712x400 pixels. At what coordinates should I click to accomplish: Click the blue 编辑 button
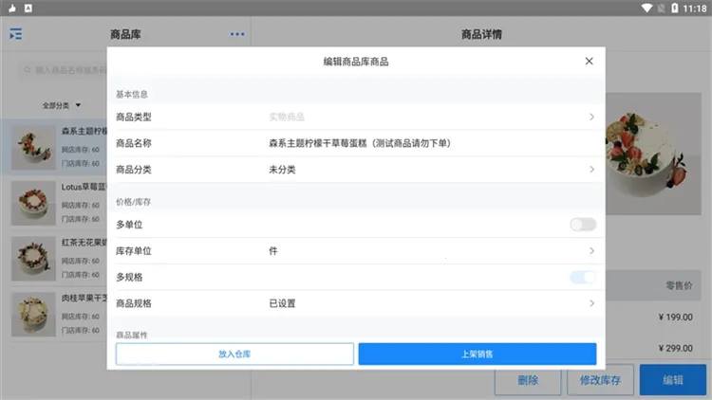(x=672, y=380)
